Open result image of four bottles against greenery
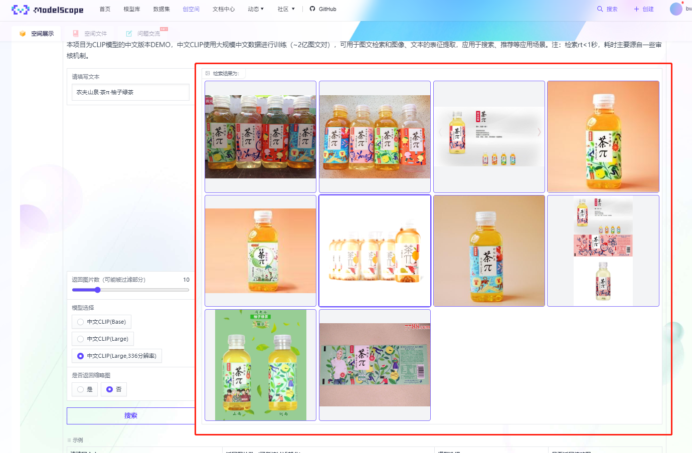Image resolution: width=692 pixels, height=453 pixels. click(261, 137)
